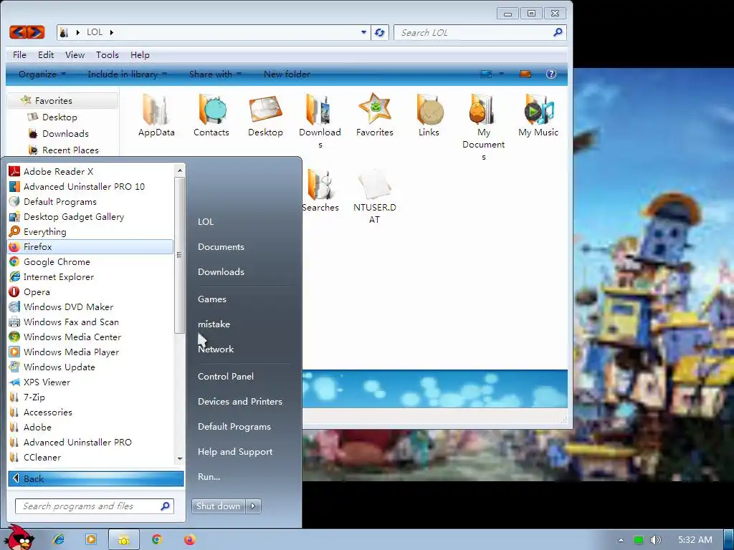Click the Explorer refresh button
Screen dimensions: 734x550
380,32
